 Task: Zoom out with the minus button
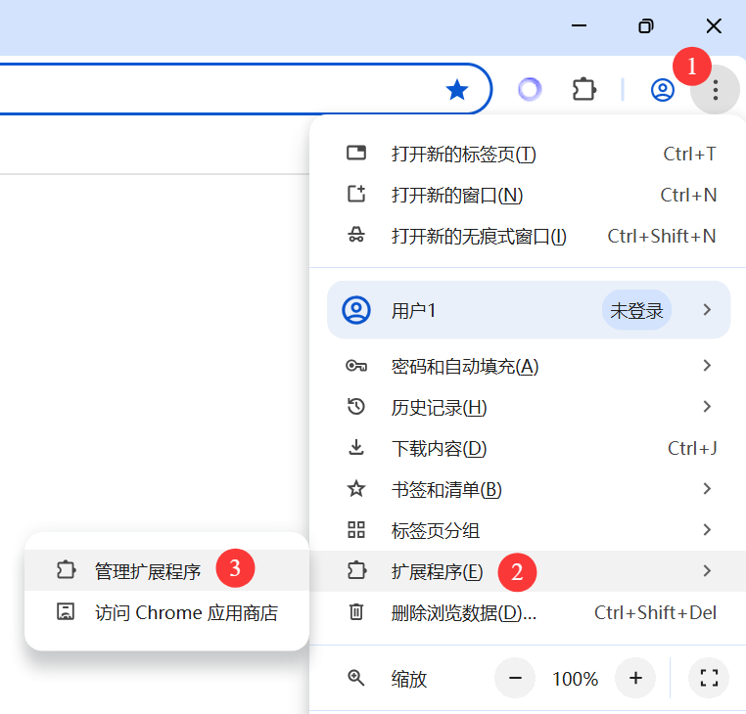(515, 678)
